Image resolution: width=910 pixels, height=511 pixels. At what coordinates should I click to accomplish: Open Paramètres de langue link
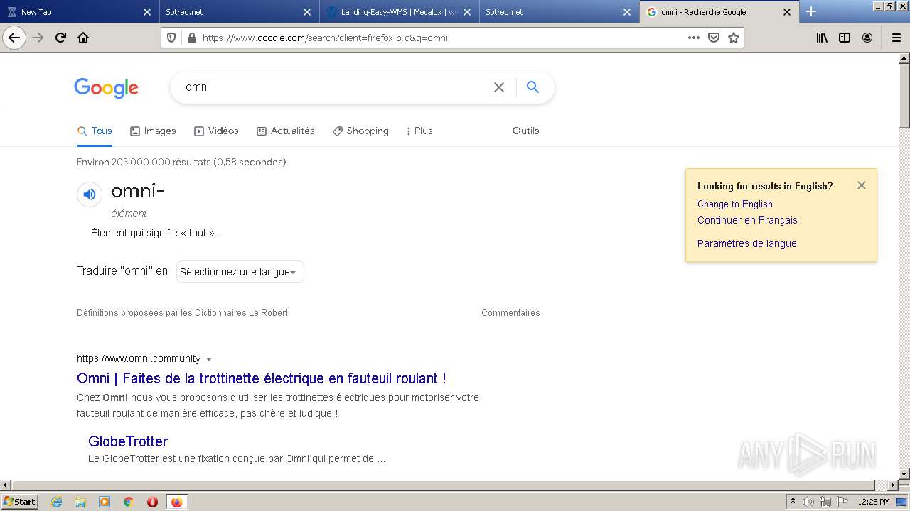(746, 243)
